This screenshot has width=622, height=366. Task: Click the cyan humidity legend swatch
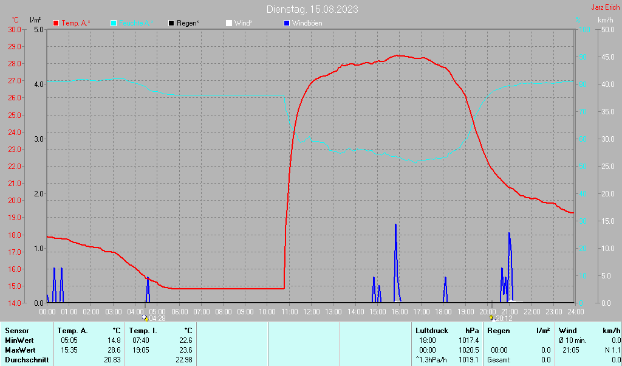pyautogui.click(x=114, y=23)
